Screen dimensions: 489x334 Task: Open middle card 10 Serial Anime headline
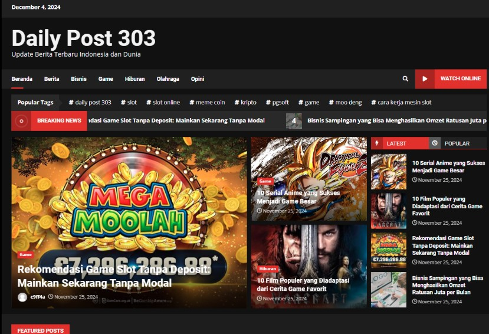click(x=298, y=197)
